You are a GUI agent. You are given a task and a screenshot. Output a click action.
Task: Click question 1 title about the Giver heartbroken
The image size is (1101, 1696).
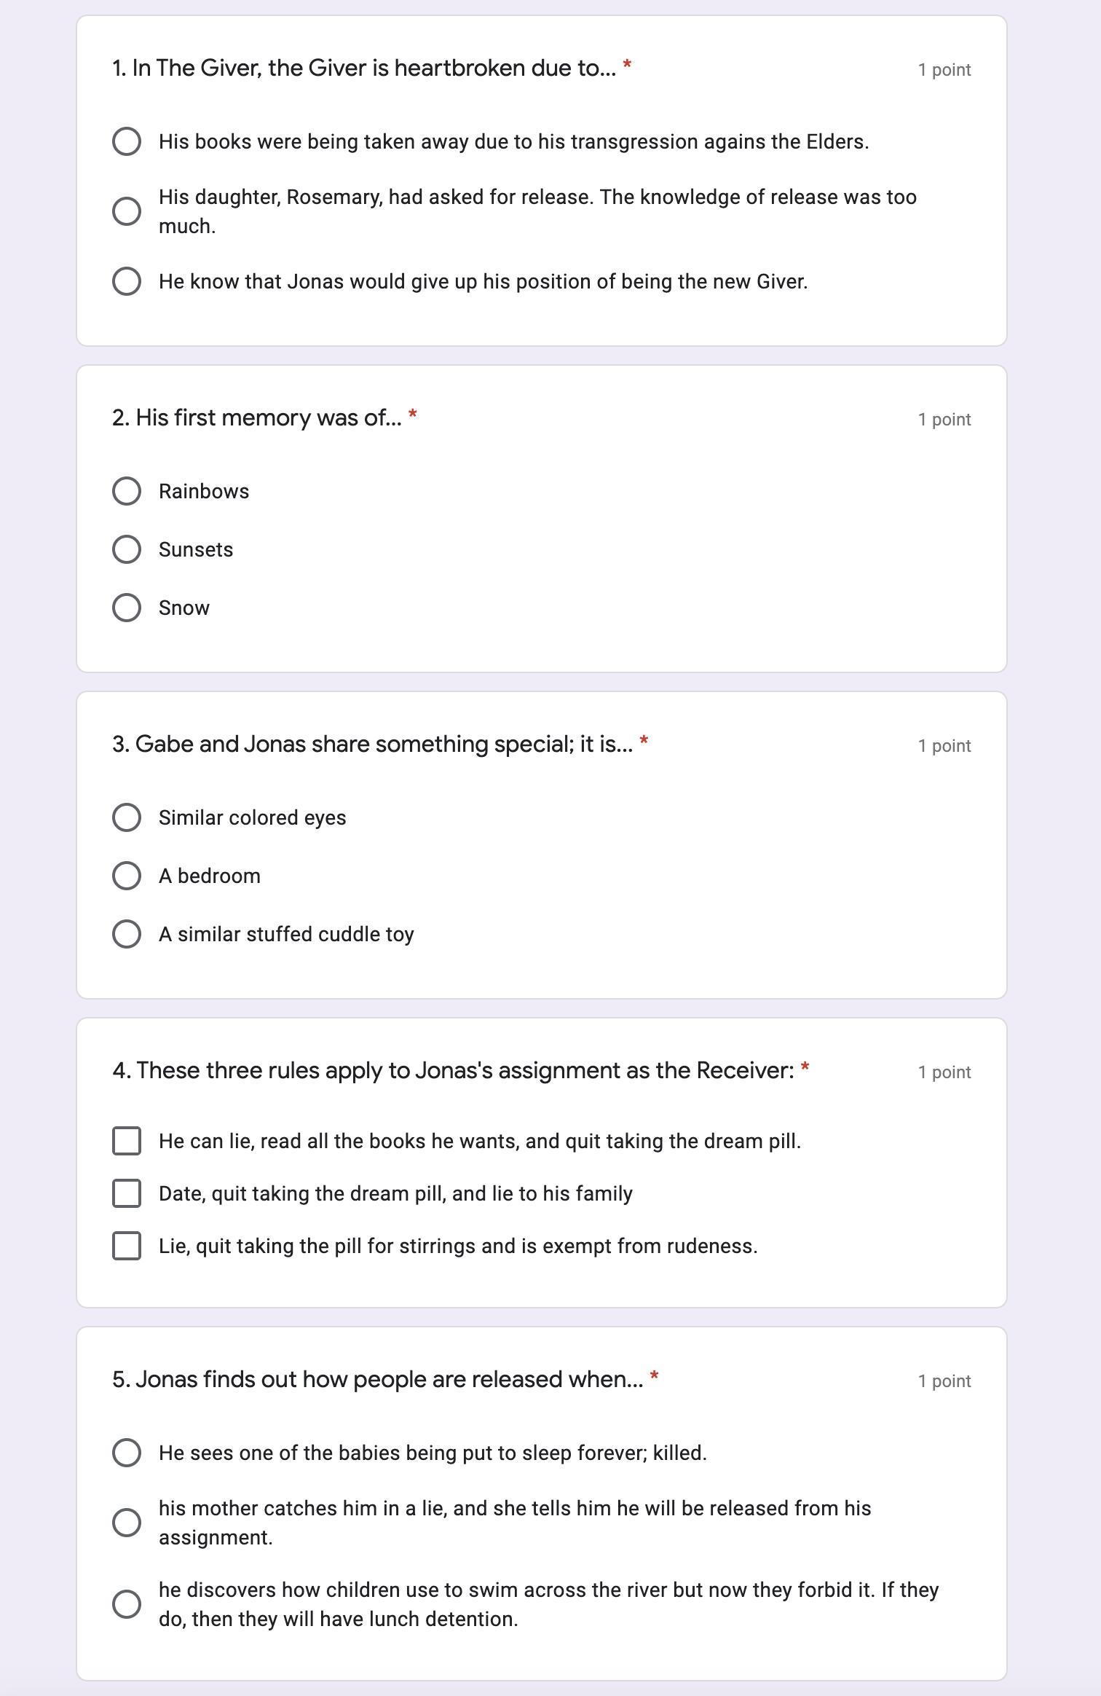click(x=364, y=68)
